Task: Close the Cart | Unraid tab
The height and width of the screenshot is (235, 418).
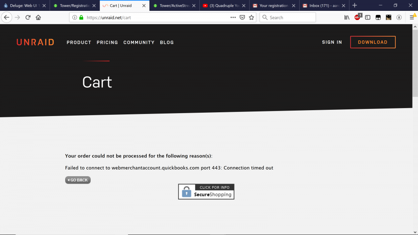Action: pyautogui.click(x=144, y=5)
